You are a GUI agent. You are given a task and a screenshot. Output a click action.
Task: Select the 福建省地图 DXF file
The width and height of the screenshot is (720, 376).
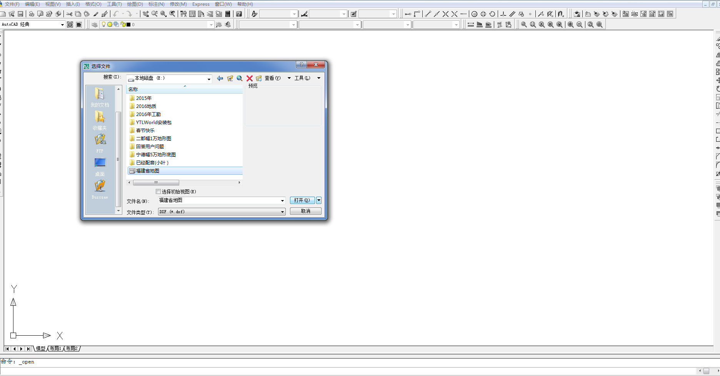click(185, 171)
